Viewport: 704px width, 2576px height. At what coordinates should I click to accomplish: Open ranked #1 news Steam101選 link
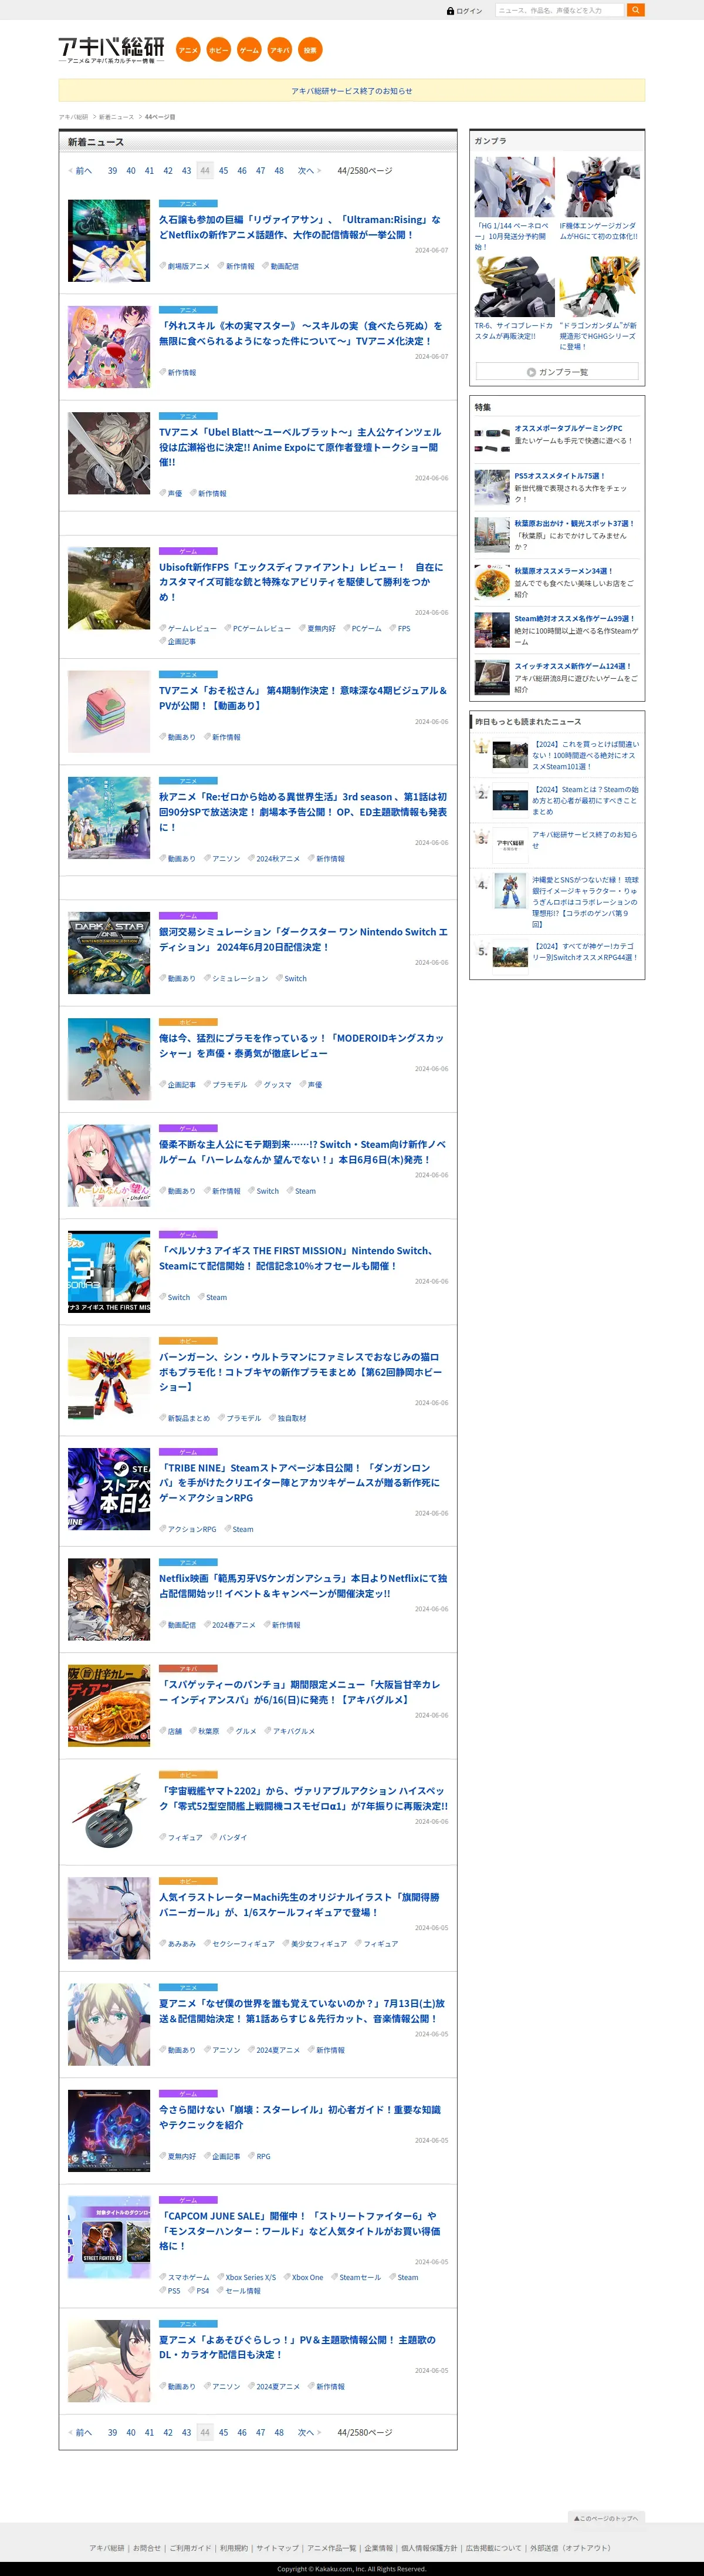pos(585,756)
